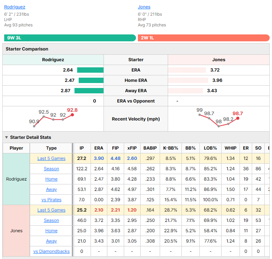Image resolution: width=272 pixels, height=259 pixels.
Task: Click the ER column header
Action: [246, 148]
